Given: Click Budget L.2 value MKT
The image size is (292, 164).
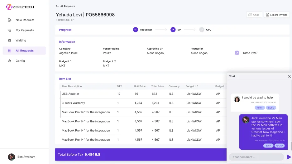Looking at the screenshot, I should pyautogui.click(x=106, y=66).
